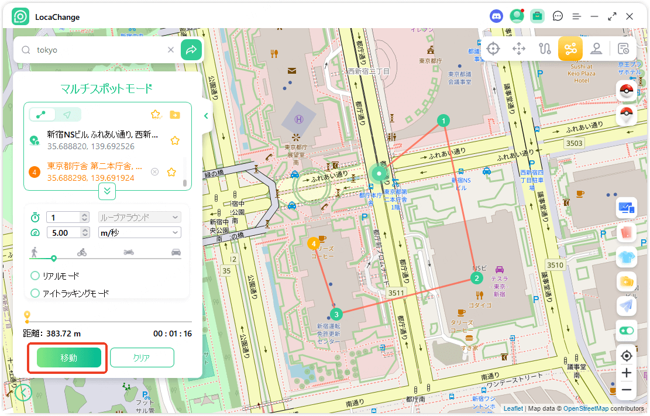Screen dimensions: 650x416
Task: Clear the tokyo search text
Action: 170,50
